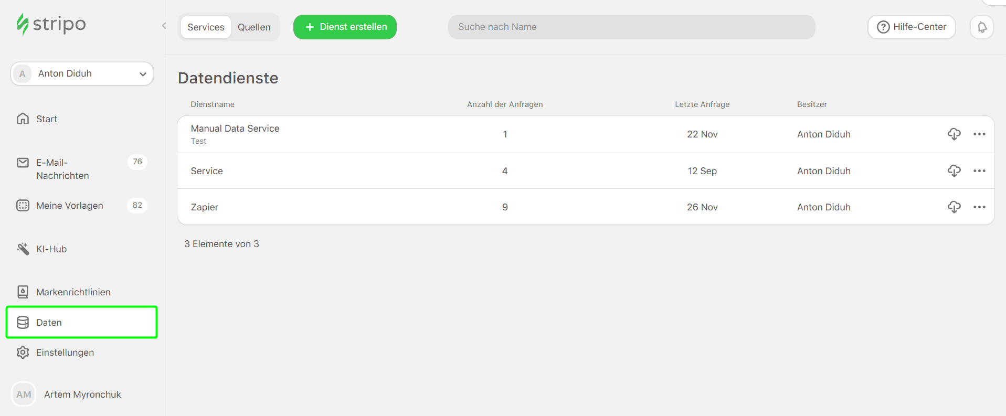Focus the Suche nach Name search field
Image resolution: width=1006 pixels, height=416 pixels.
631,27
